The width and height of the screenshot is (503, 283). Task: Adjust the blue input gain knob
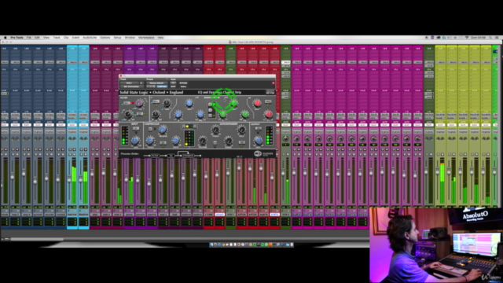point(135,141)
